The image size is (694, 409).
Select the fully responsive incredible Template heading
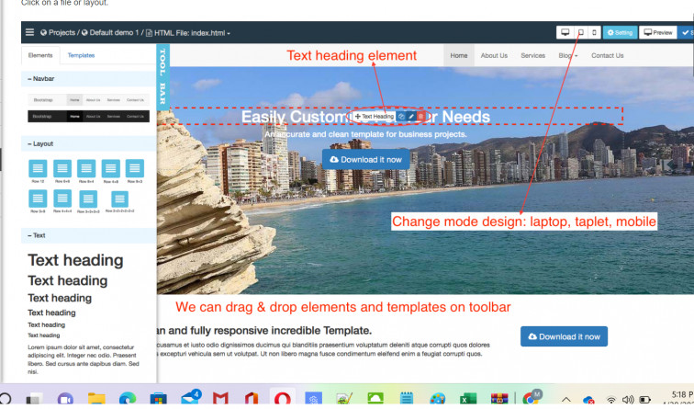[x=264, y=331]
